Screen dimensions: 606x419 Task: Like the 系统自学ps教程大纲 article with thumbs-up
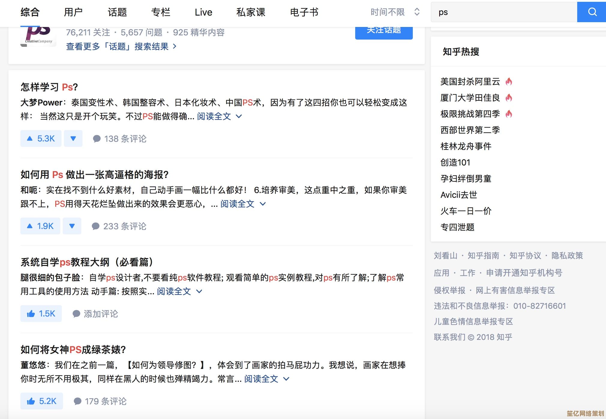[x=41, y=314]
